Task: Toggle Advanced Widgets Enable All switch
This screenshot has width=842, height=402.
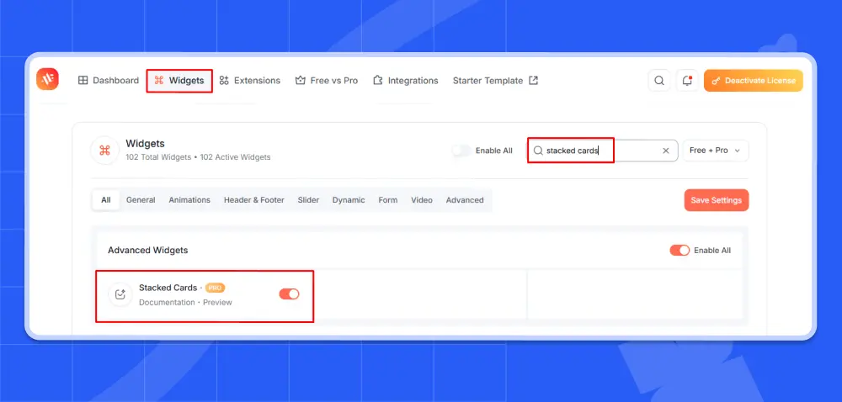Action: coord(679,251)
